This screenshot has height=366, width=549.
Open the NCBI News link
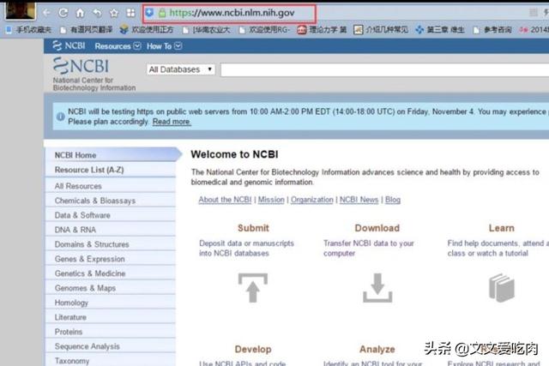pyautogui.click(x=359, y=200)
